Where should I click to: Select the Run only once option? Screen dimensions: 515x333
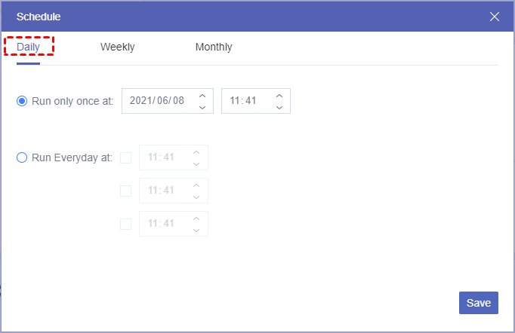pyautogui.click(x=22, y=101)
